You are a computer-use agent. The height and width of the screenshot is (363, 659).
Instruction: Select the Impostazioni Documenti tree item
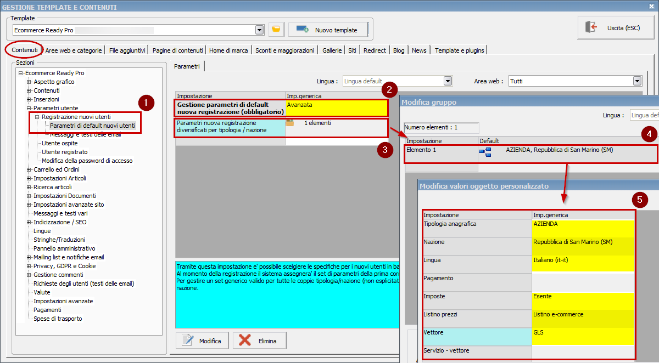click(65, 196)
